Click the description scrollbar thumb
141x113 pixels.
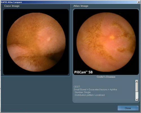(x=137, y=87)
